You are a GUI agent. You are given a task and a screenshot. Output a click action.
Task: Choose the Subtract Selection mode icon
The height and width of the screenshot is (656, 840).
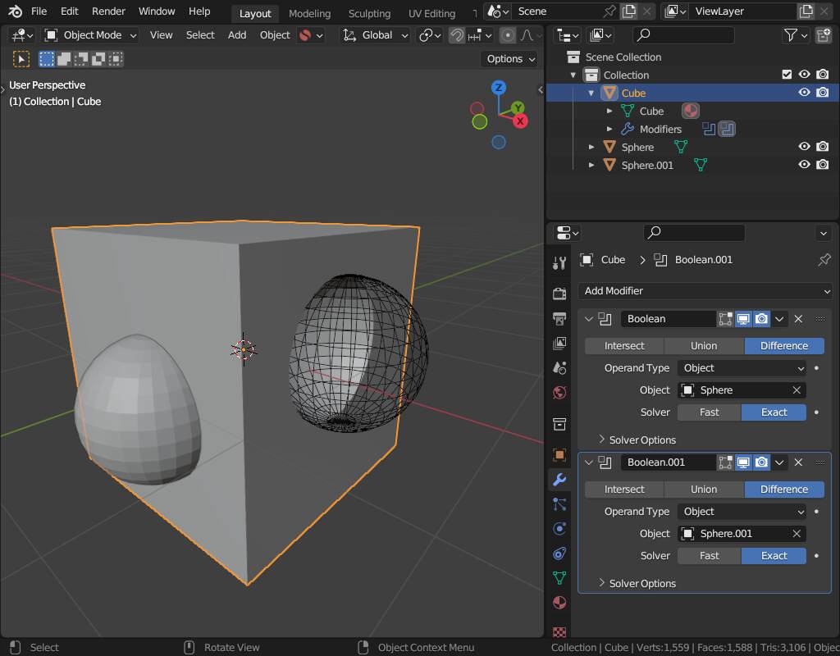coord(81,59)
